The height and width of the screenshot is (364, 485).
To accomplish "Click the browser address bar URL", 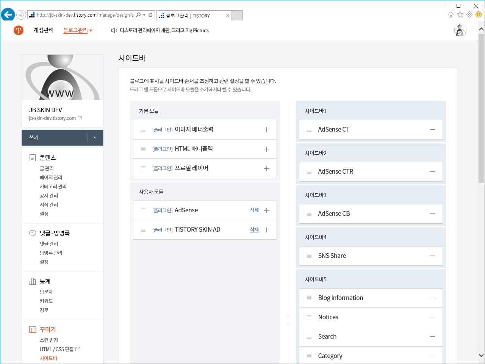I will 85,15.
